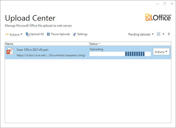
Task: Select the Office 2013 .pptx file name
Action: click(x=32, y=50)
